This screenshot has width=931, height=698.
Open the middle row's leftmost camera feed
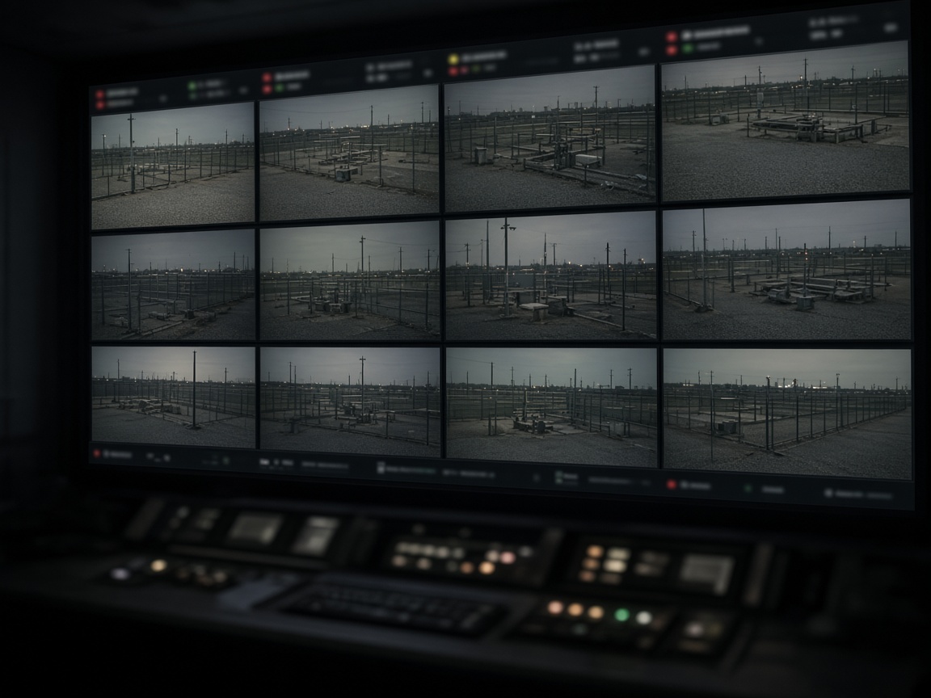pos(173,286)
